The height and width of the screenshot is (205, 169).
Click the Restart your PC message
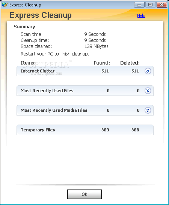(55, 54)
